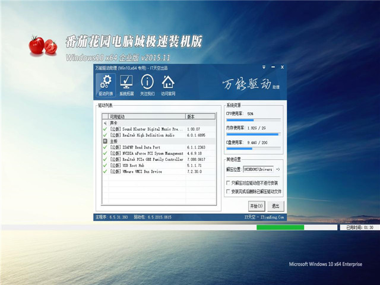
Task: Enable 安装完成后删除已解压驱动文件 checkbox
Action: click(x=228, y=191)
